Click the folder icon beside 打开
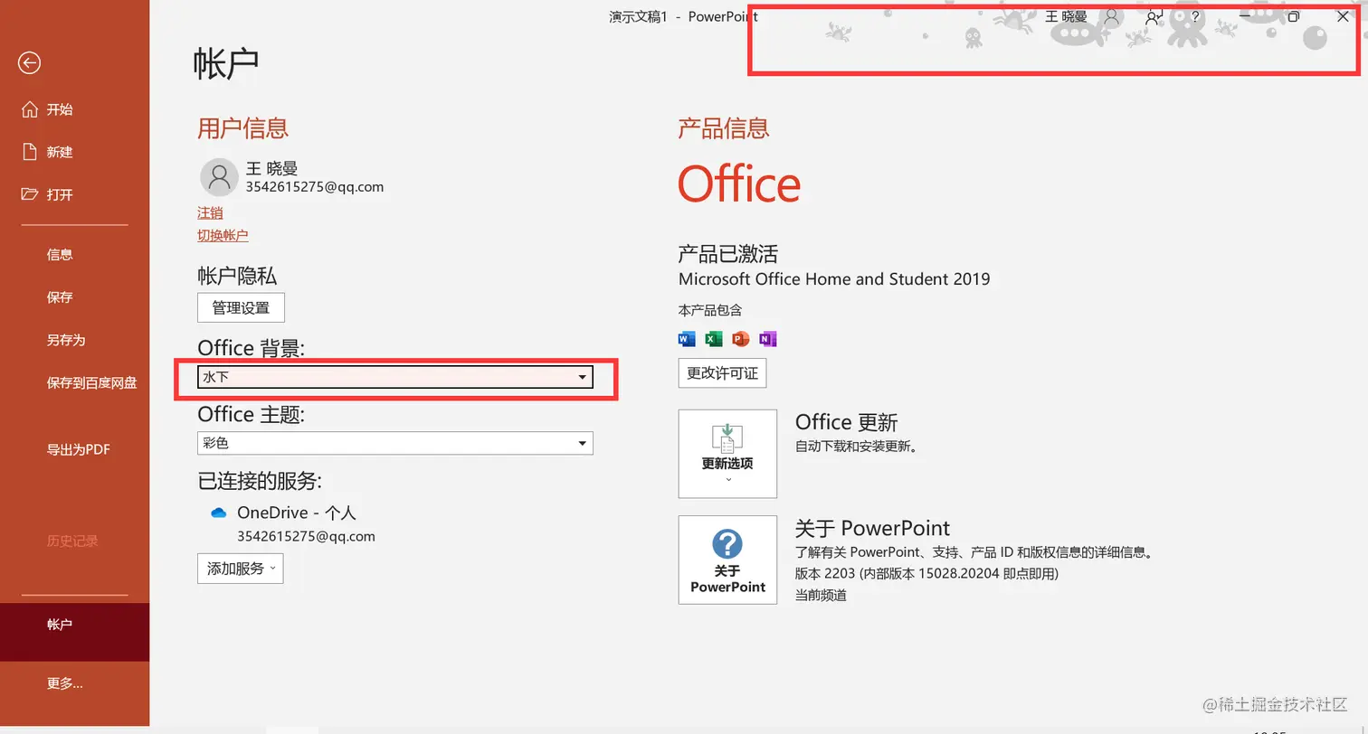The image size is (1368, 734). coord(30,194)
